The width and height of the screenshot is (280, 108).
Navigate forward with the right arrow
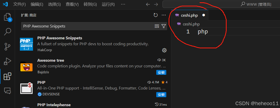pyautogui.click(x=156, y=4)
